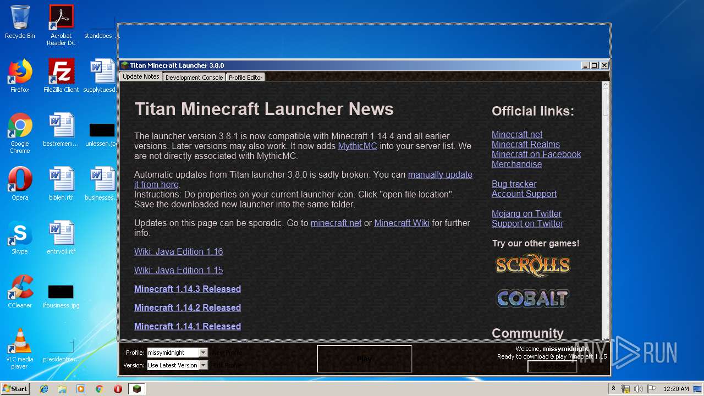
Task: Open Minecraft 1.14.3 Released link
Action: (188, 289)
